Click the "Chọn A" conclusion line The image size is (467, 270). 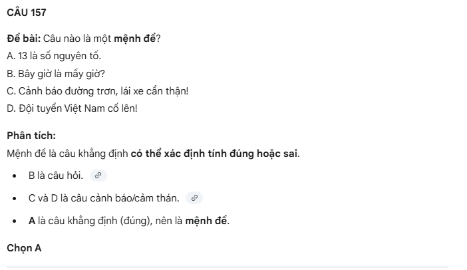tap(24, 248)
